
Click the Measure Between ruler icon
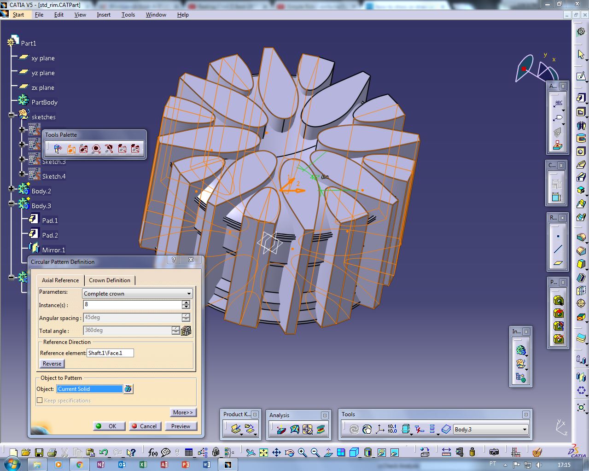[446, 453]
